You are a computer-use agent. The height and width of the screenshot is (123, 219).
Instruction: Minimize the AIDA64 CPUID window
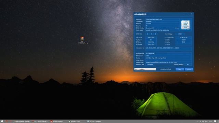coord(186,14)
